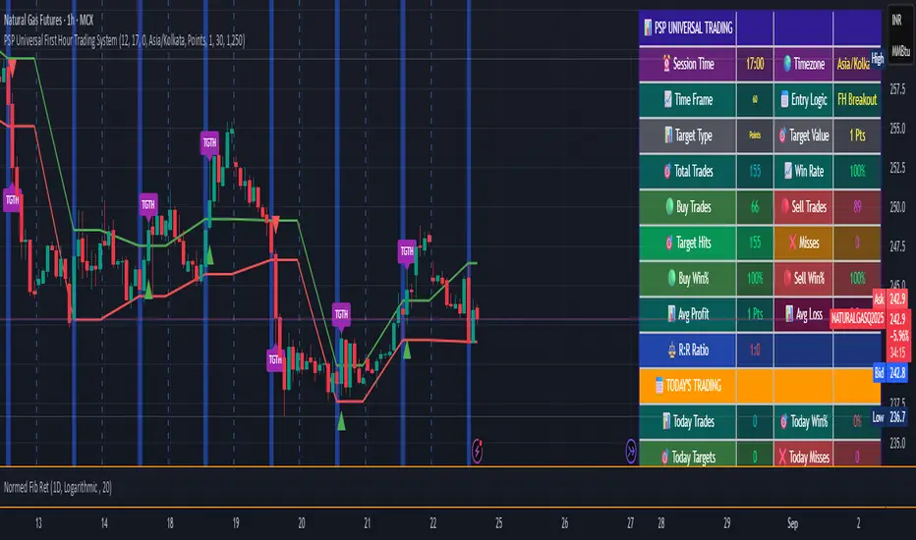Click the Sell Win% label cell
The width and height of the screenshot is (916, 540).
pyautogui.click(x=803, y=278)
